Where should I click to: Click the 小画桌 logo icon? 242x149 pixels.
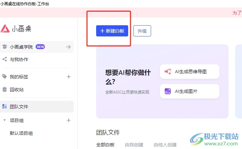[x=5, y=29]
